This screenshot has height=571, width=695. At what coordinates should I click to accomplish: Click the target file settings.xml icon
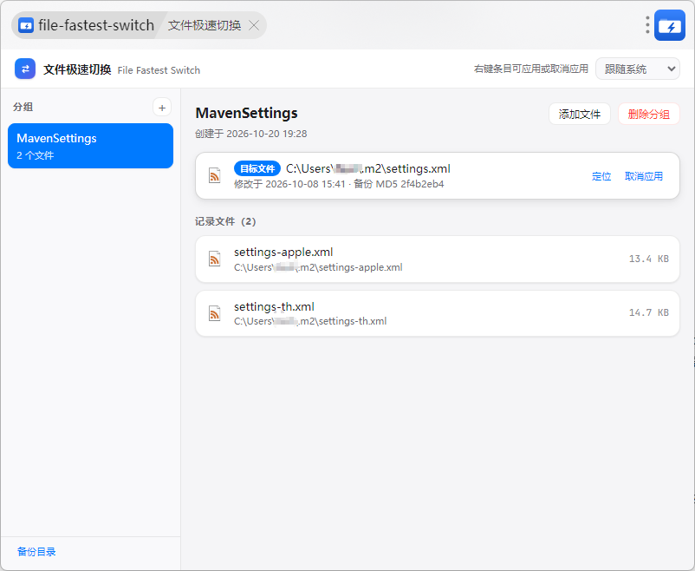click(215, 175)
